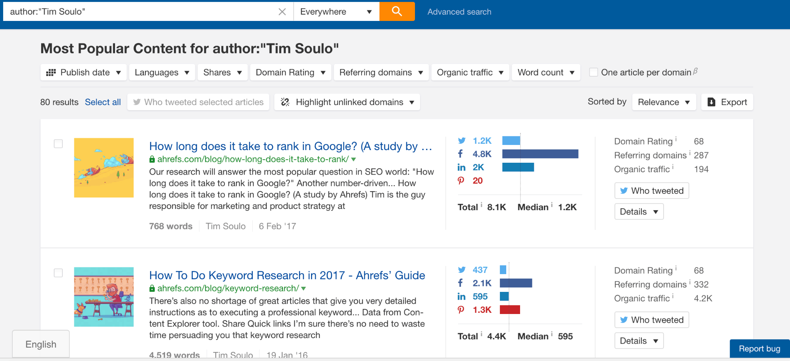Click green lock icon on keyword-research URL
790x361 pixels.
(x=152, y=288)
